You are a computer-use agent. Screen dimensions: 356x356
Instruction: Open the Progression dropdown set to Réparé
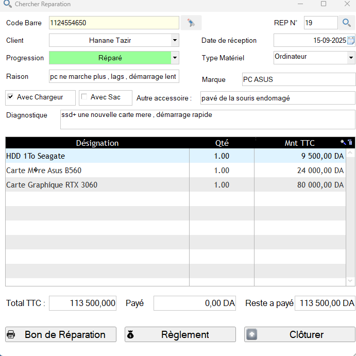click(x=175, y=58)
